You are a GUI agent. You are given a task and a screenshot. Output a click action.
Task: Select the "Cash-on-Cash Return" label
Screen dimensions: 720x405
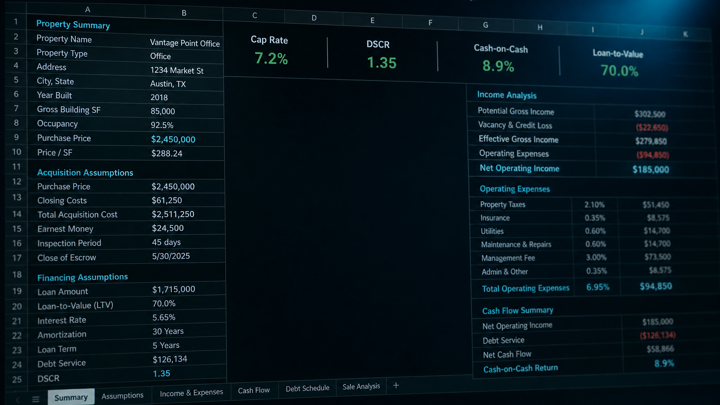pos(521,368)
